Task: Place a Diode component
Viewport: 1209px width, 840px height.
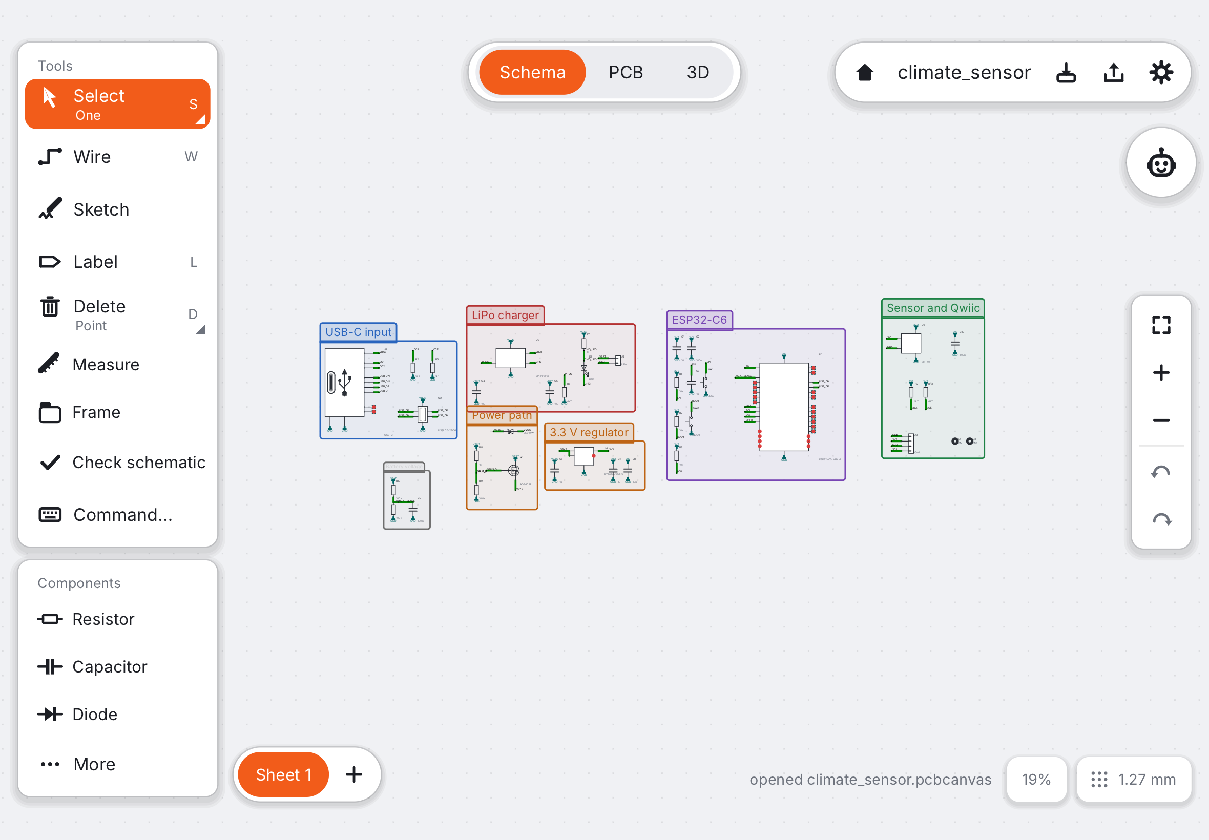Action: coord(117,714)
